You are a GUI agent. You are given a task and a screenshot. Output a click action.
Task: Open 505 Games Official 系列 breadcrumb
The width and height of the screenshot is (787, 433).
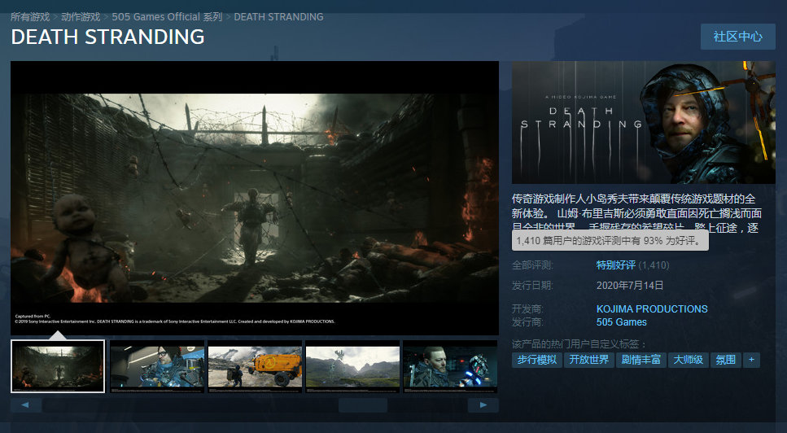coord(167,16)
